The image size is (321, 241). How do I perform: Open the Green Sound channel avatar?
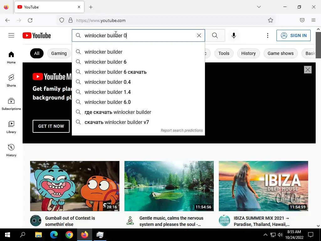[224, 221]
